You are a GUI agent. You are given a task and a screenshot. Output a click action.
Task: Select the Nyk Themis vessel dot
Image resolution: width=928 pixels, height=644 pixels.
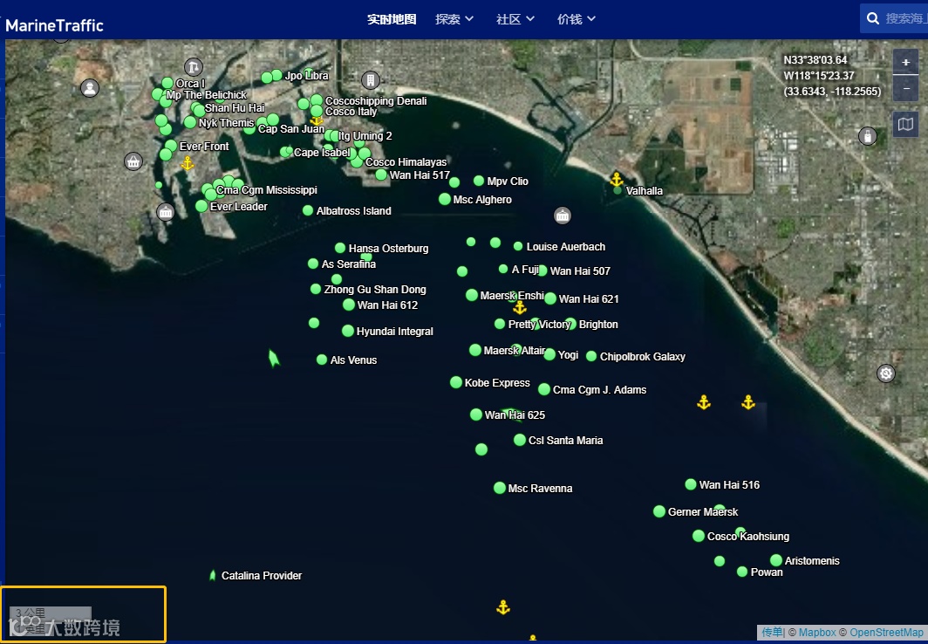(x=190, y=122)
